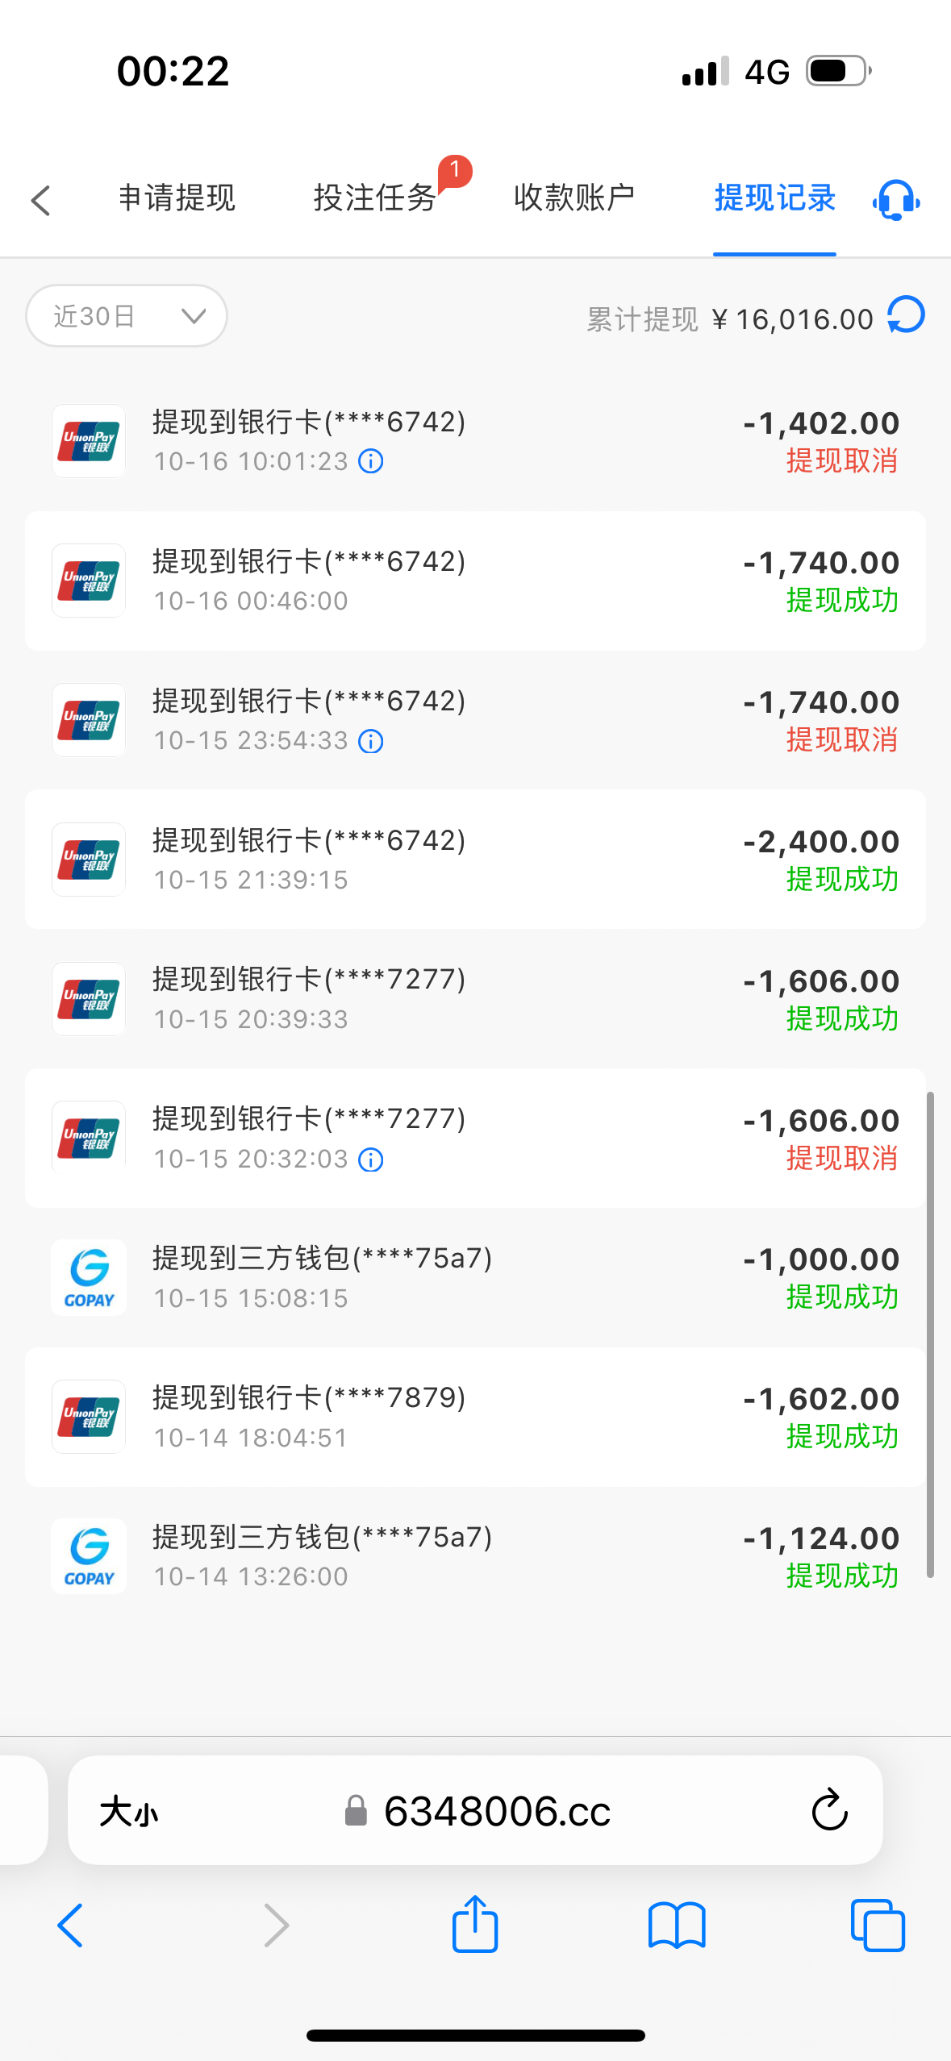Tap info icon beside 10-15 23:54:33 record
Screen dimensions: 951x2061
(x=371, y=741)
